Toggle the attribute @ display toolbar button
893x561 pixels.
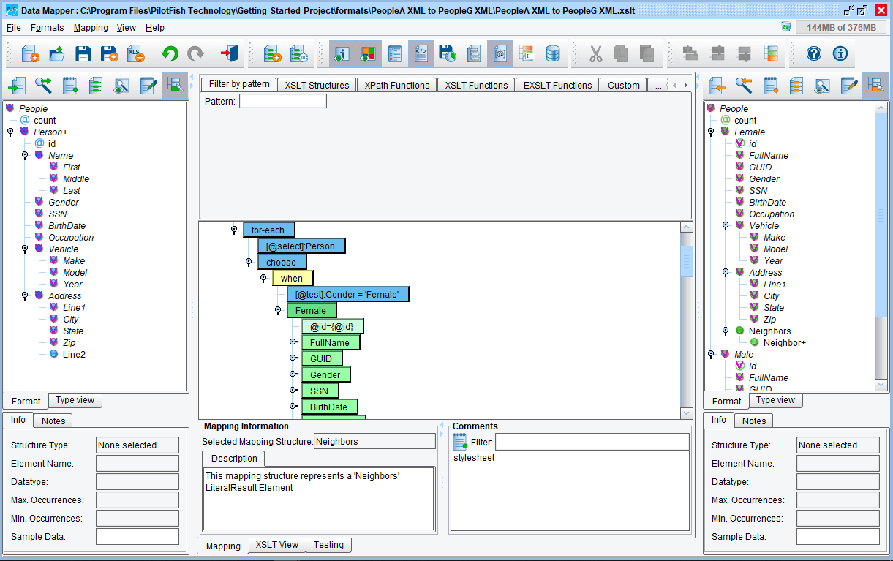[x=500, y=53]
